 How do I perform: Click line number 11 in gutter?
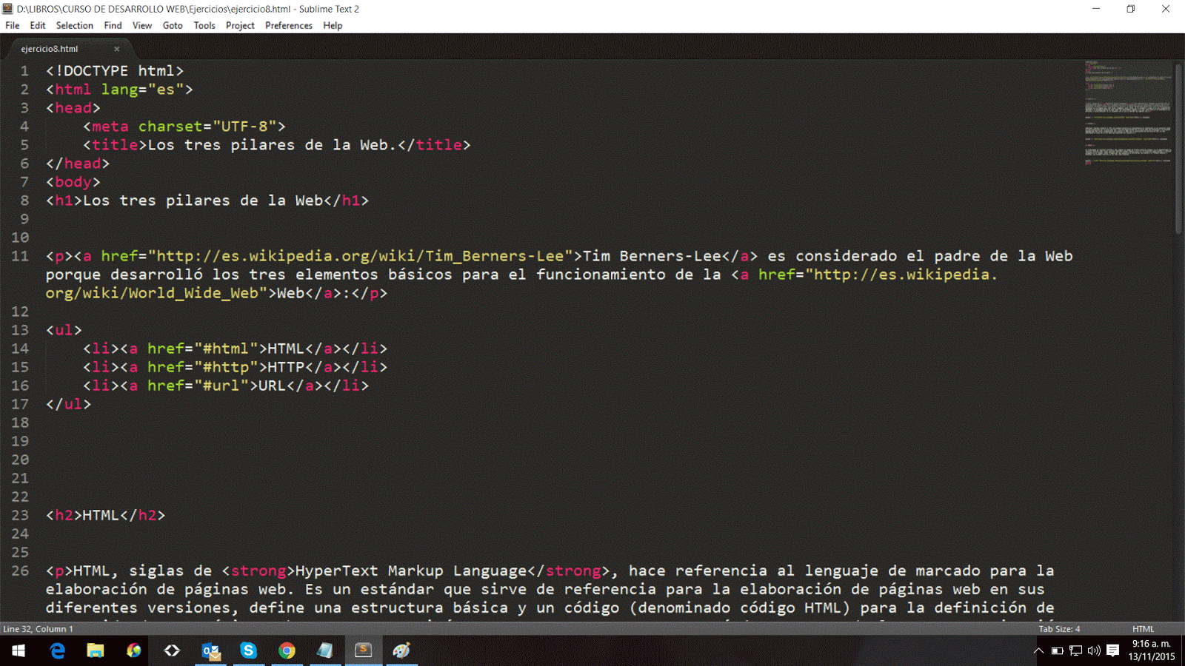pos(20,256)
